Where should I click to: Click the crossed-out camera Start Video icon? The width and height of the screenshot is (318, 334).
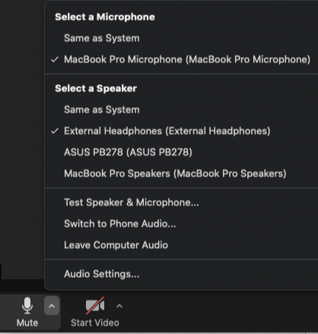tap(95, 306)
